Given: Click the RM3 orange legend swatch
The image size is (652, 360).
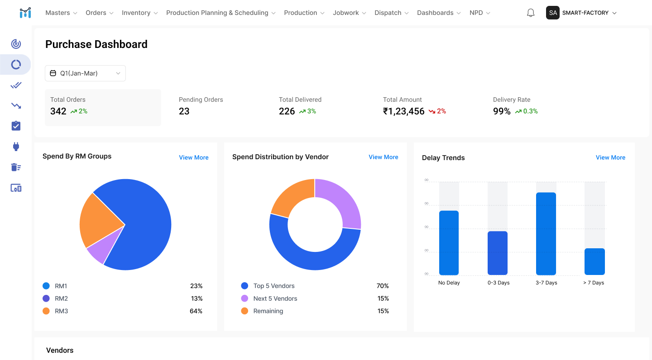Looking at the screenshot, I should pos(46,311).
